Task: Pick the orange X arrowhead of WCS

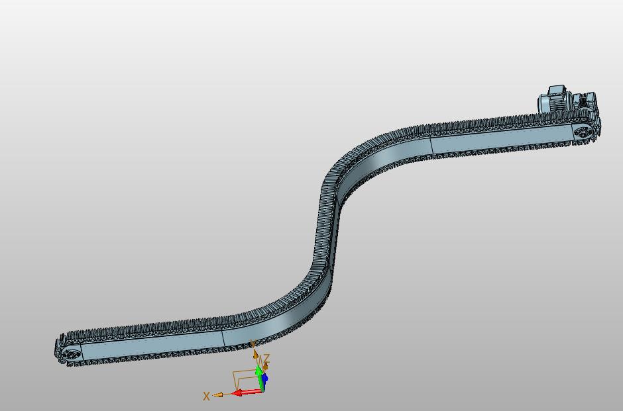Action: coord(217,394)
